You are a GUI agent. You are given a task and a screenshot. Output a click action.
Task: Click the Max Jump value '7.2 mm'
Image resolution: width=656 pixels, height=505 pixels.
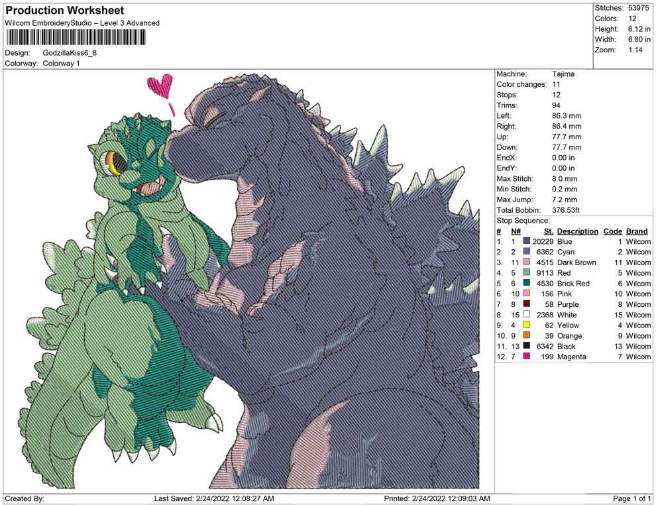click(565, 199)
